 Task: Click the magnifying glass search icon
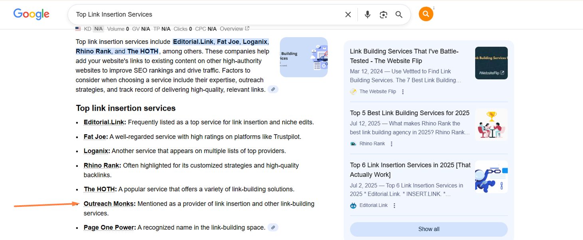tap(399, 15)
